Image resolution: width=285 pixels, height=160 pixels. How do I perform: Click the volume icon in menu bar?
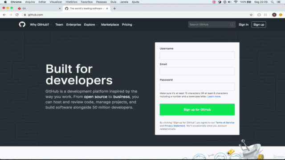[x=230, y=2]
